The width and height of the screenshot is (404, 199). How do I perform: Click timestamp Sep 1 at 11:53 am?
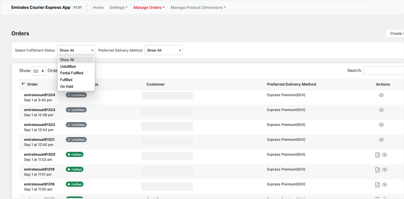38,160
